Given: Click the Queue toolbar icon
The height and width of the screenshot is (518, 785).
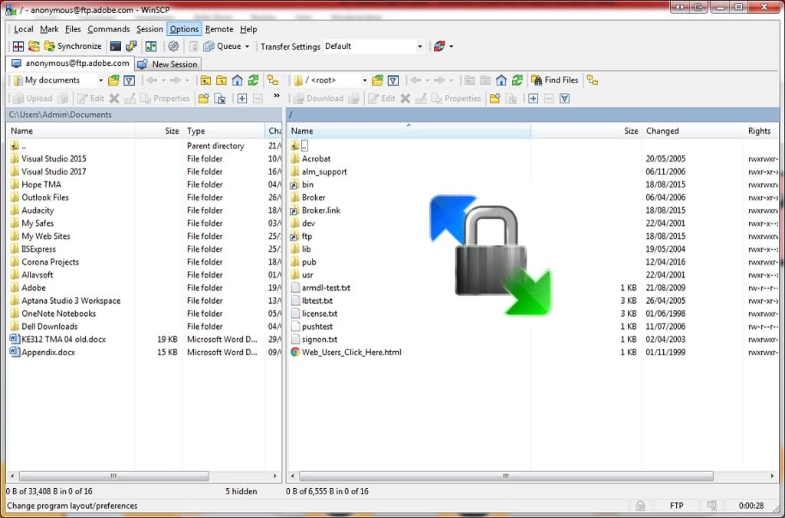Looking at the screenshot, I should click(x=209, y=47).
